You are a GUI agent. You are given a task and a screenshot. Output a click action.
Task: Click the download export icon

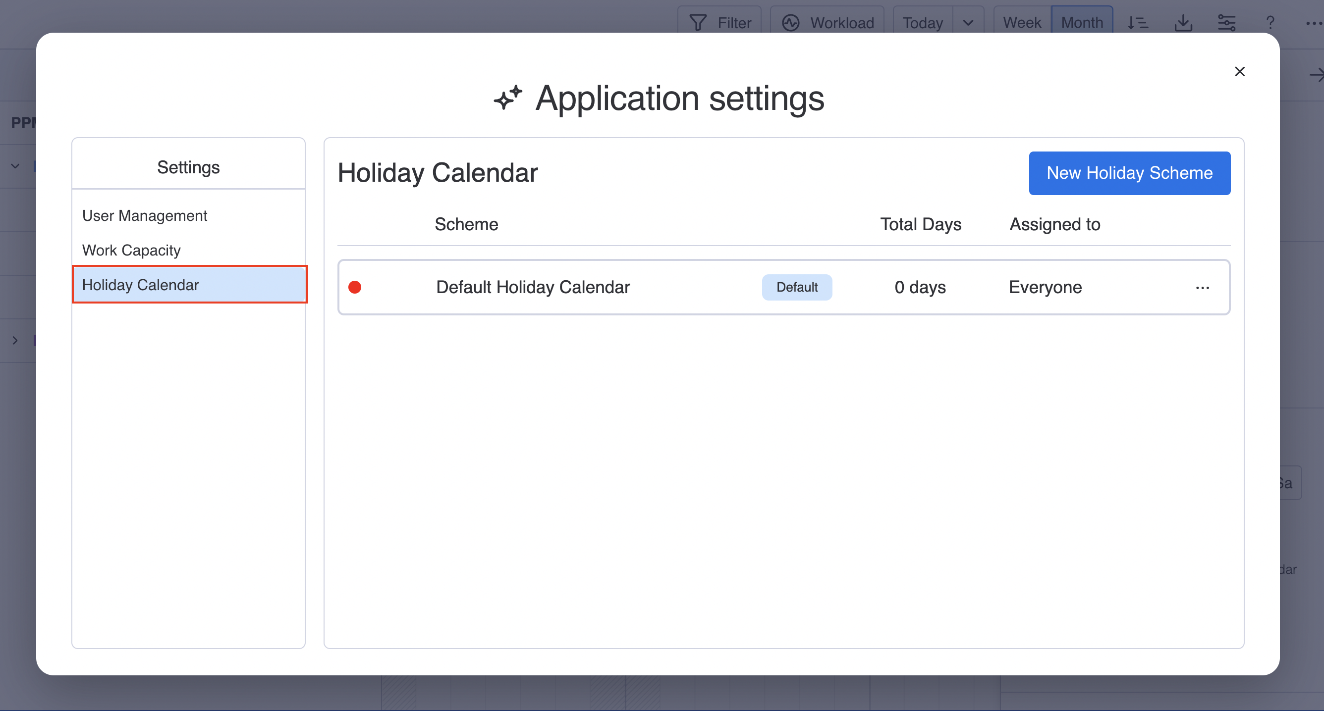coord(1183,23)
